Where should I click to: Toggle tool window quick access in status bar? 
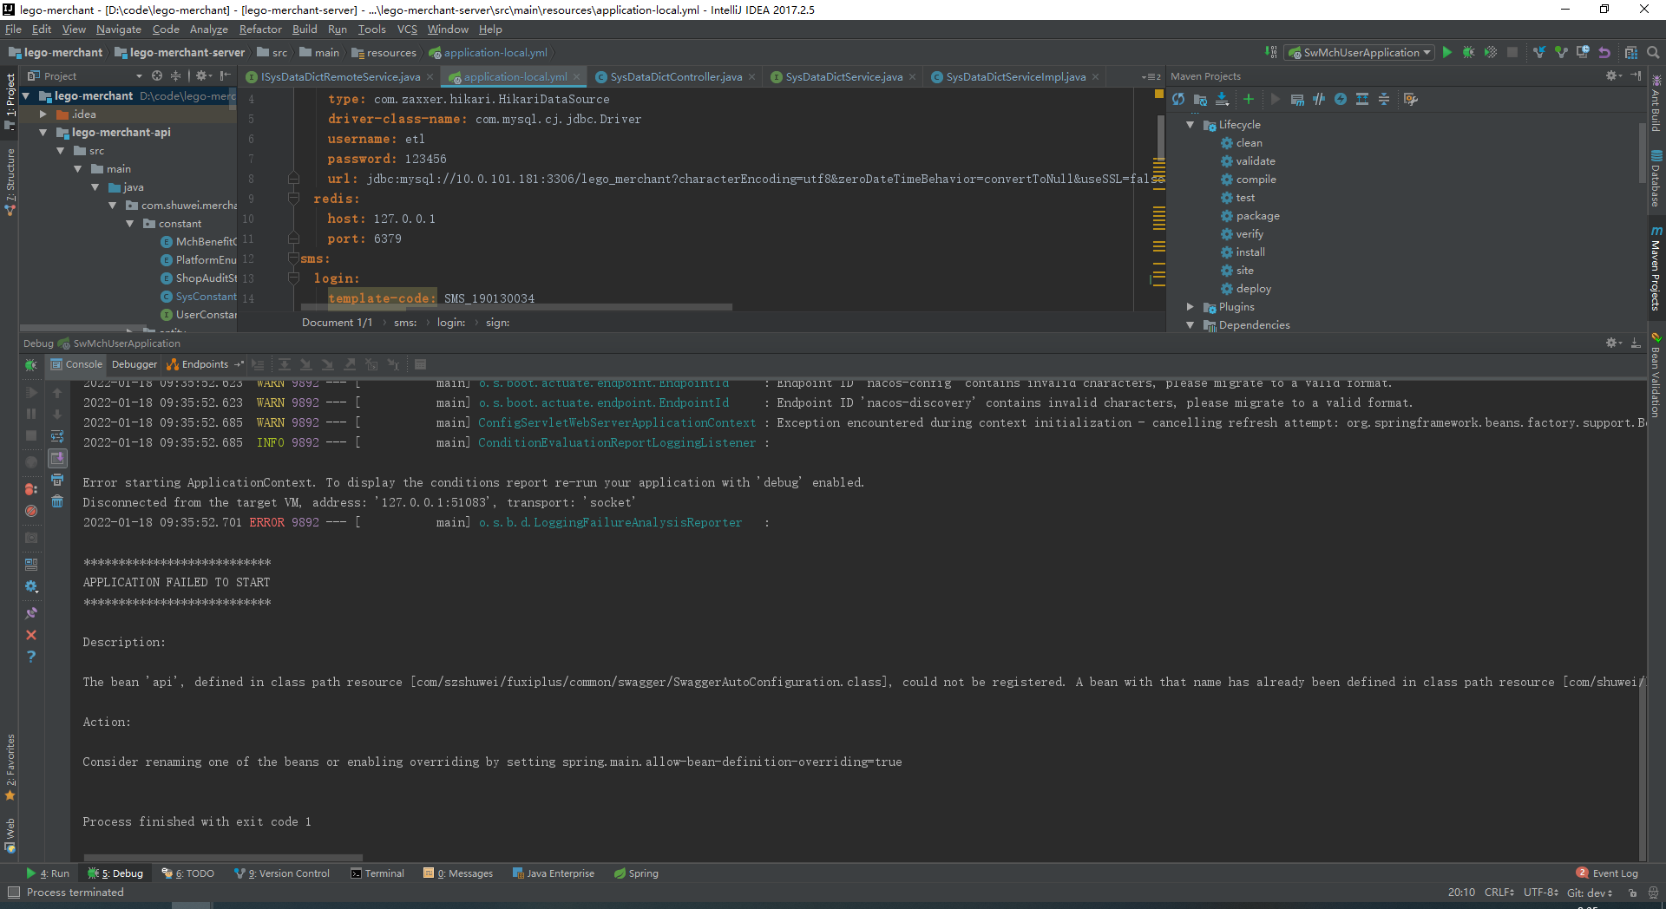click(13, 893)
